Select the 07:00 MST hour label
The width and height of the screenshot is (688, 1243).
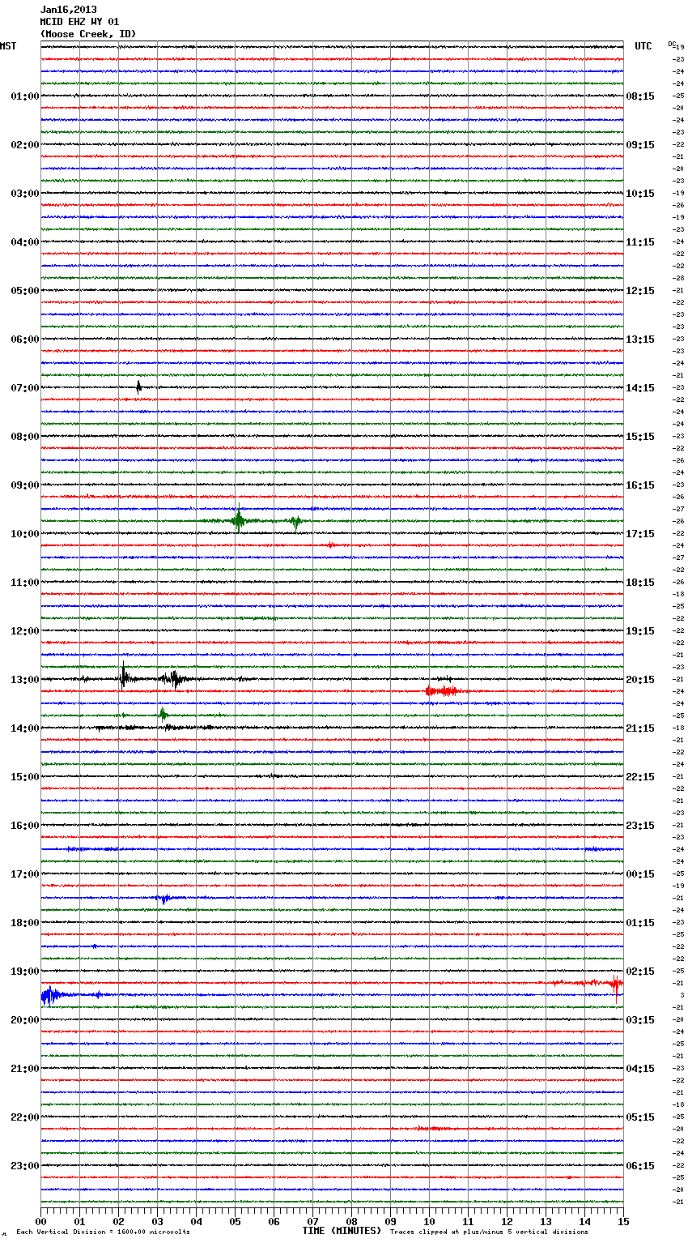point(24,388)
